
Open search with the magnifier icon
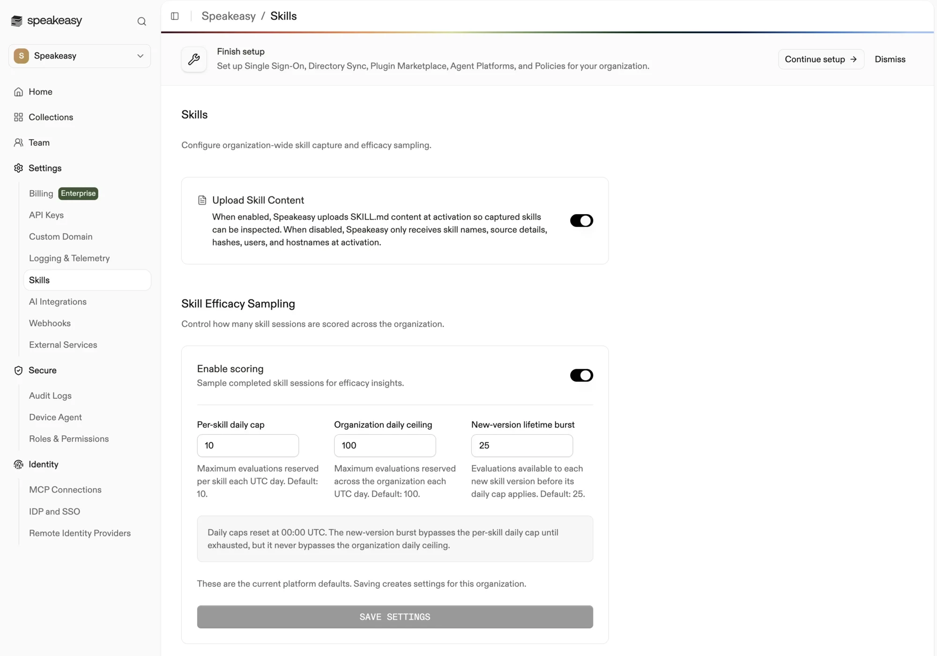click(141, 21)
